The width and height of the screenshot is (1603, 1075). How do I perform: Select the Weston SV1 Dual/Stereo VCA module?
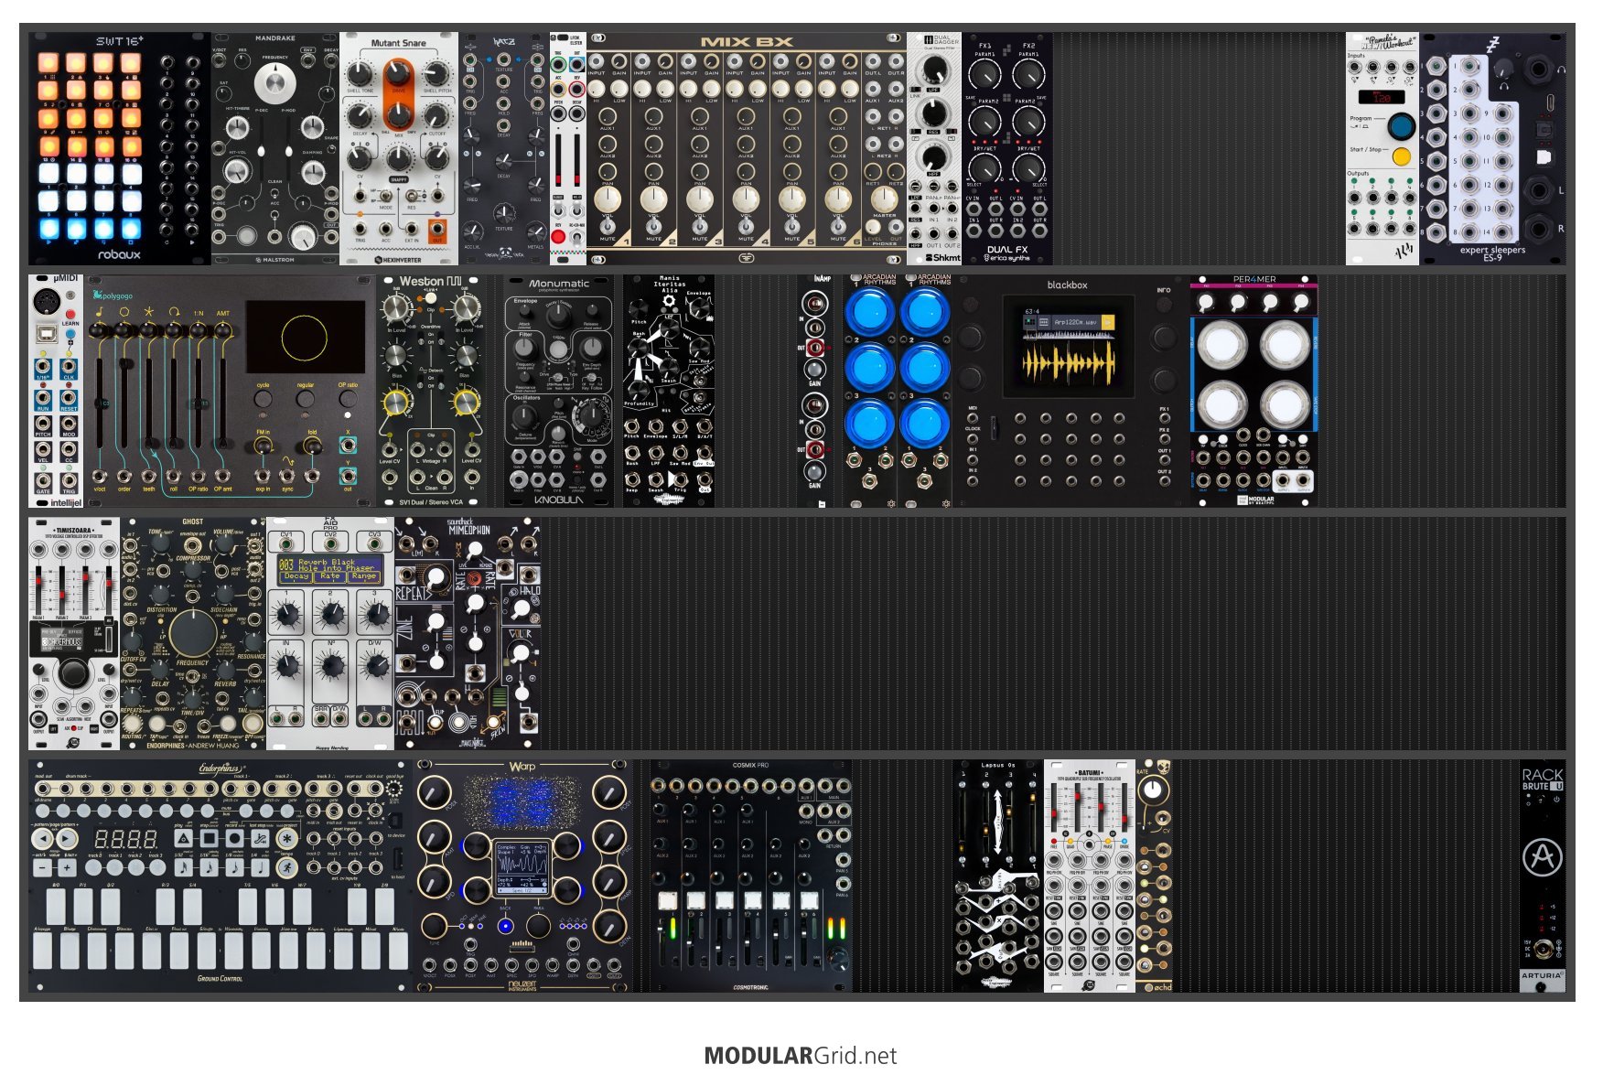click(431, 391)
